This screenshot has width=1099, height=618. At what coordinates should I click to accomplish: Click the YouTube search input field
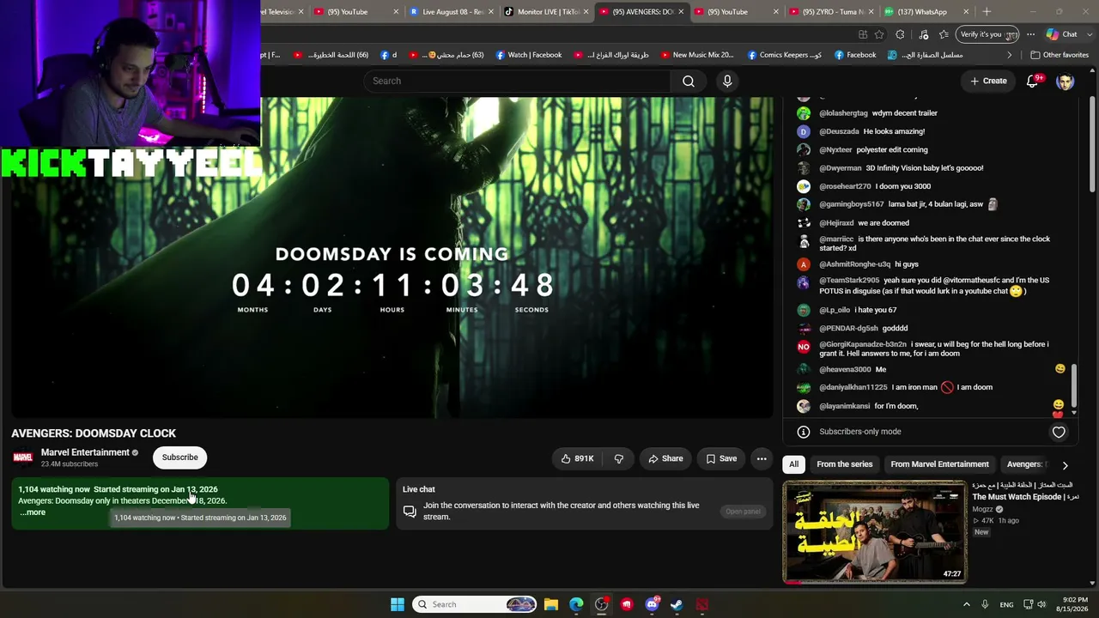click(518, 81)
